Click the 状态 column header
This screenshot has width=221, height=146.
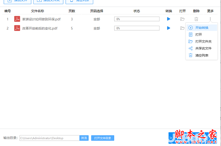click(137, 11)
